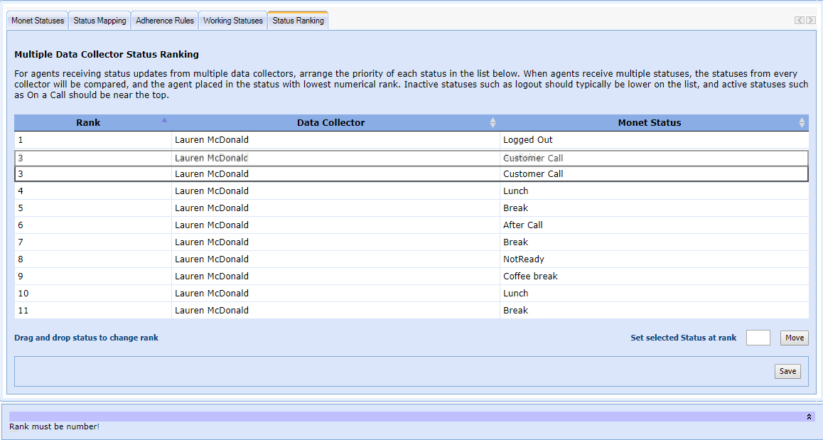Click the Rank column sort arrow
This screenshot has height=440, width=823.
pos(164,120)
